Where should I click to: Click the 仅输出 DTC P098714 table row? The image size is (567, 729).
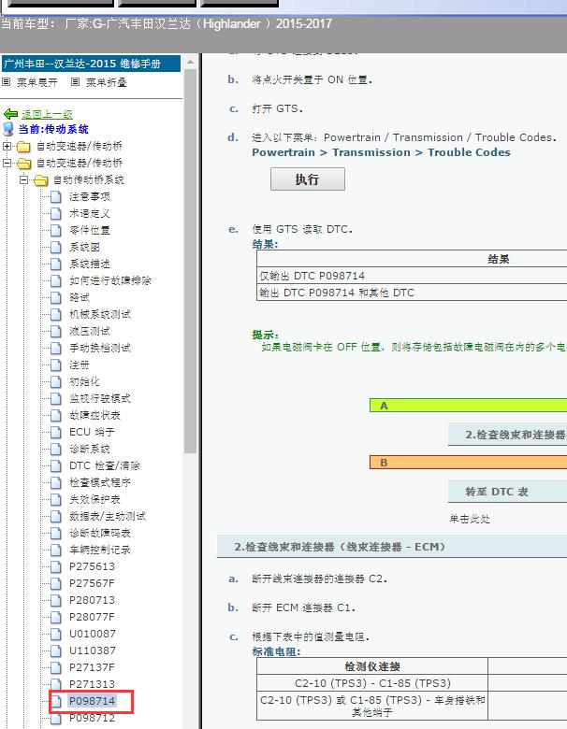[x=412, y=276]
